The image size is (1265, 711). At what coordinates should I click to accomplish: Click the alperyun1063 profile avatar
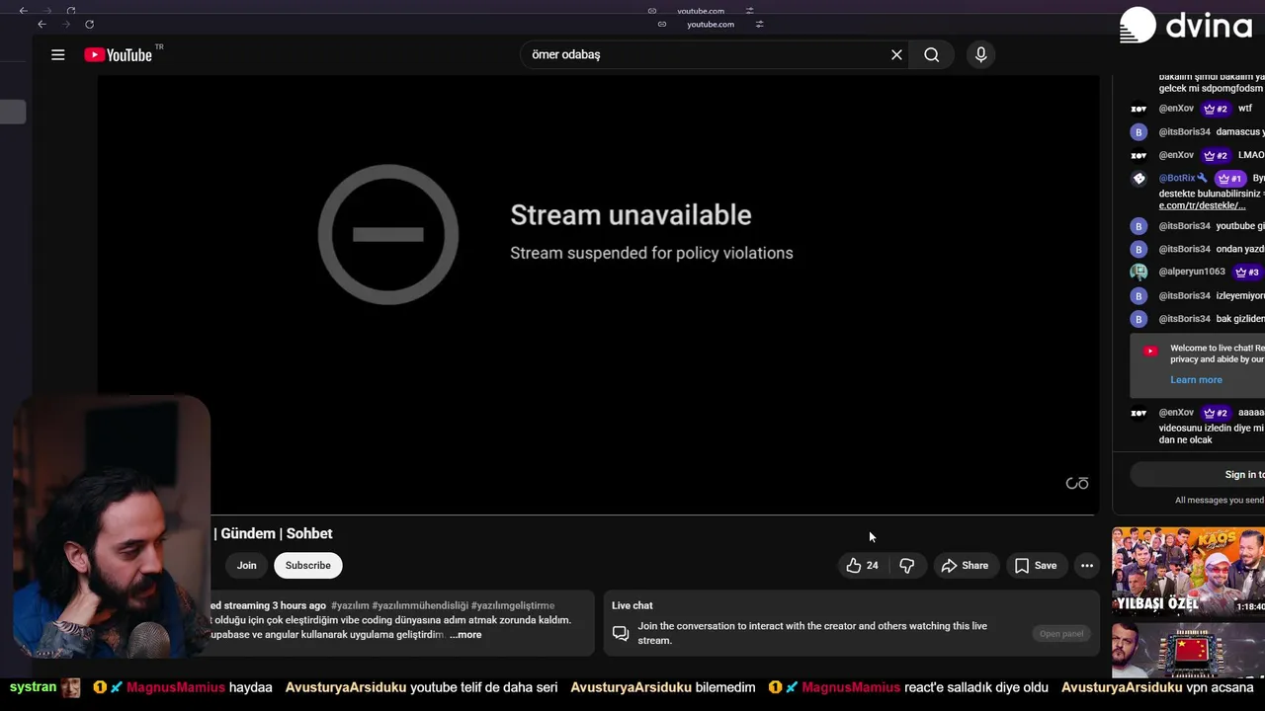click(x=1138, y=273)
